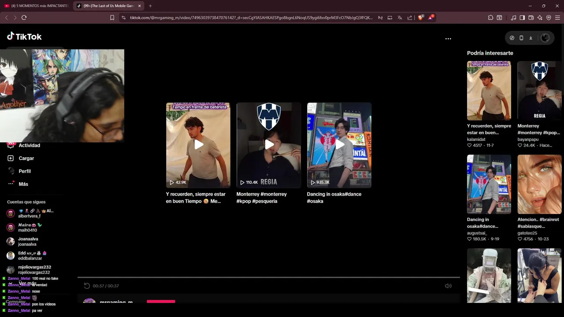Image resolution: width=564 pixels, height=317 pixels.
Task: Close the Last of Us Mobile Game tab
Action: (140, 6)
